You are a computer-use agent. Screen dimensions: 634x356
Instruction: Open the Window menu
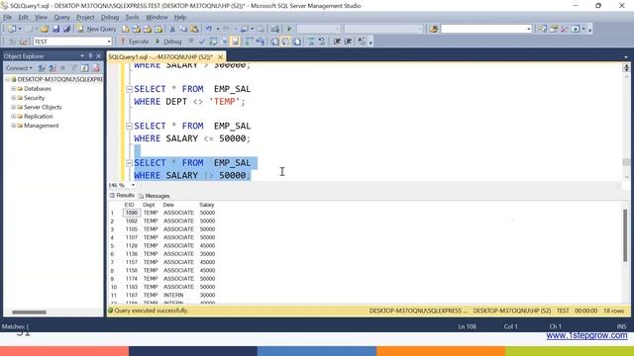click(x=157, y=17)
